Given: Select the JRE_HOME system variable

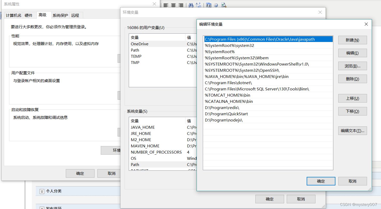Looking at the screenshot, I should 163,133.
